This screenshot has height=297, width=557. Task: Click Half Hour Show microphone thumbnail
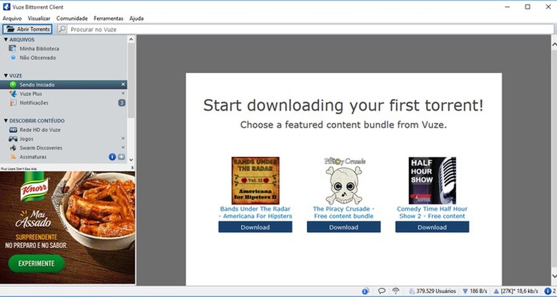point(432,180)
